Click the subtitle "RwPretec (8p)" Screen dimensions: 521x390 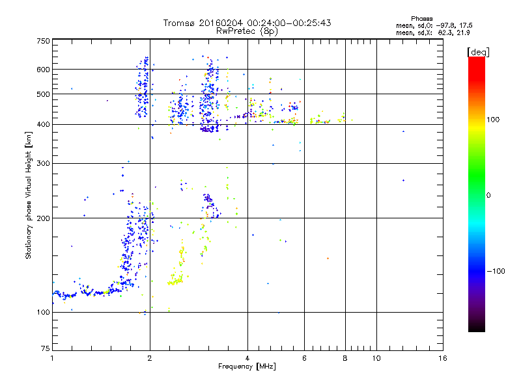coord(247,31)
